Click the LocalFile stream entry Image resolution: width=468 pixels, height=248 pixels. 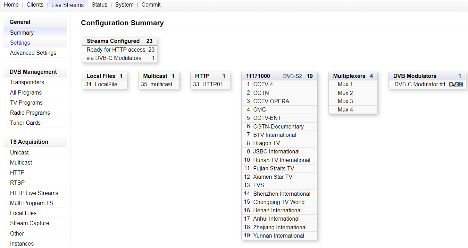tap(106, 85)
